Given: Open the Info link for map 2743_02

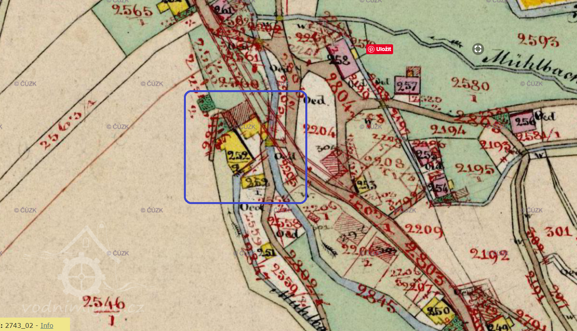Looking at the screenshot, I should (x=47, y=325).
